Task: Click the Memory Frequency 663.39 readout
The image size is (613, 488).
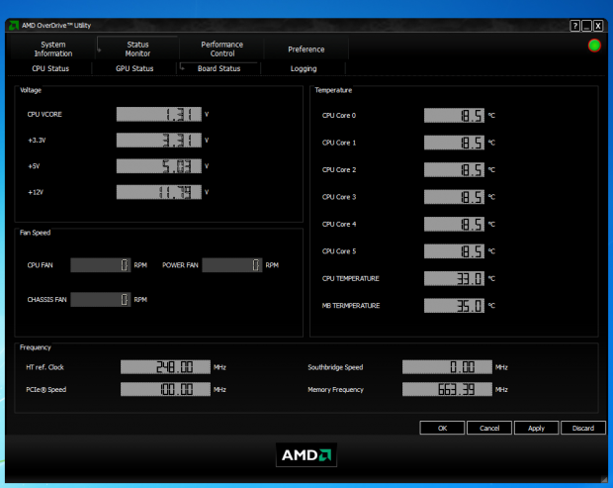Action: coord(447,389)
